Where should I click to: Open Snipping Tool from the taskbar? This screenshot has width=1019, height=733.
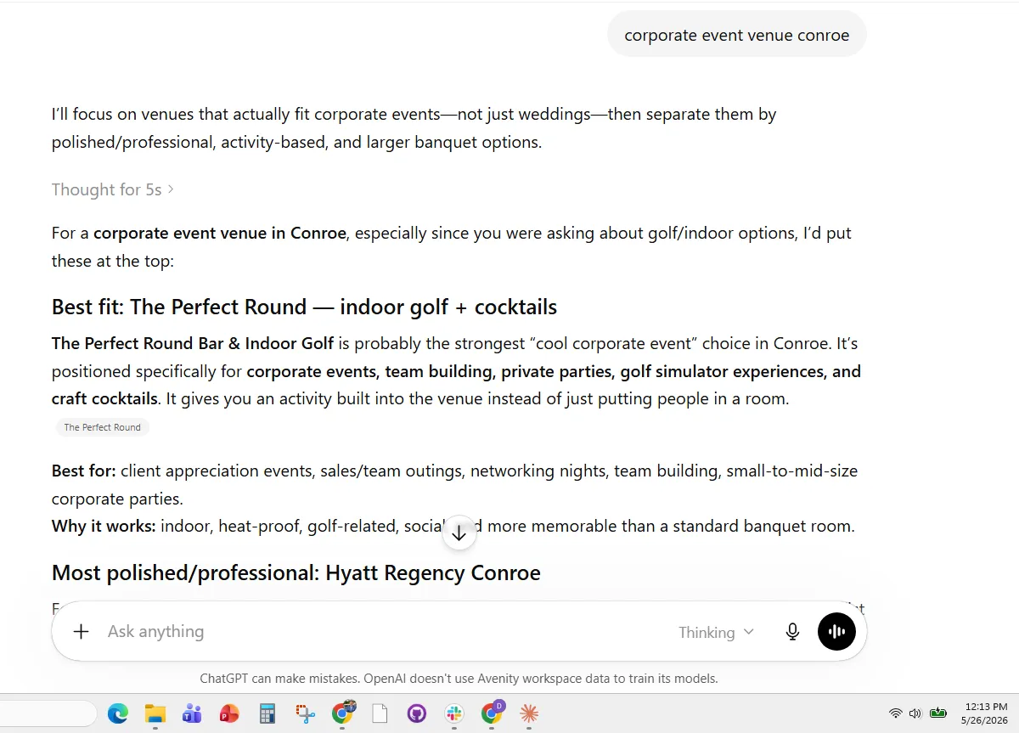click(x=305, y=713)
